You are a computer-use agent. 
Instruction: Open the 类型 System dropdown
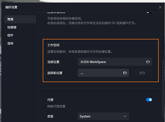coord(103,116)
